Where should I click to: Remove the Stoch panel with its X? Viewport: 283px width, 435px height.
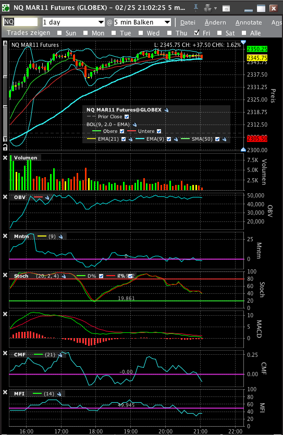click(5, 275)
